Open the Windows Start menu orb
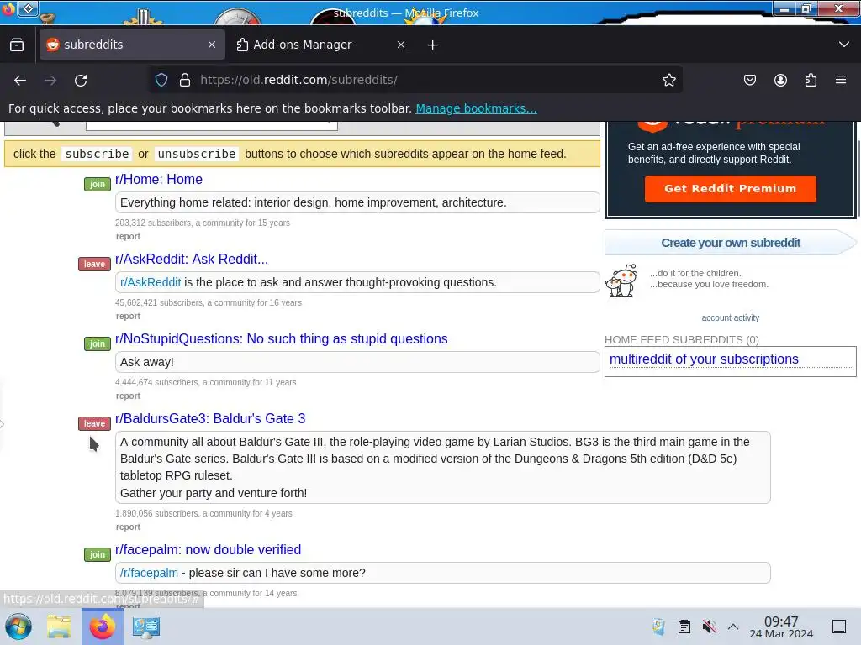The height and width of the screenshot is (645, 861). pyautogui.click(x=18, y=627)
